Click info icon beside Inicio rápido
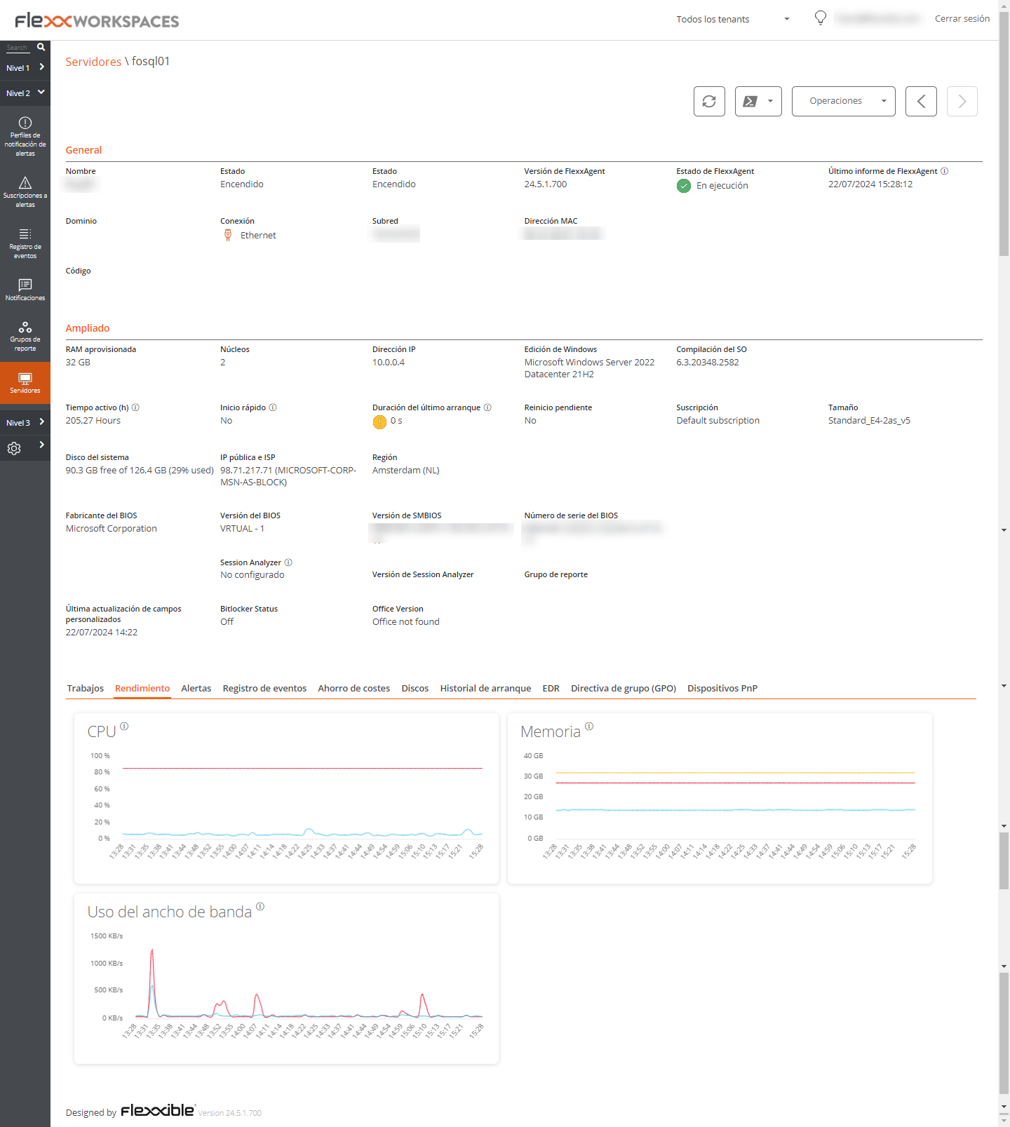The image size is (1010, 1127). (x=273, y=407)
